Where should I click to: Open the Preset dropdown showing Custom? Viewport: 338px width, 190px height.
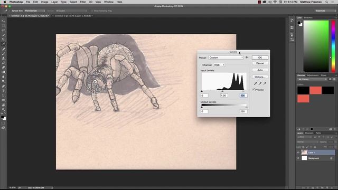point(226,58)
